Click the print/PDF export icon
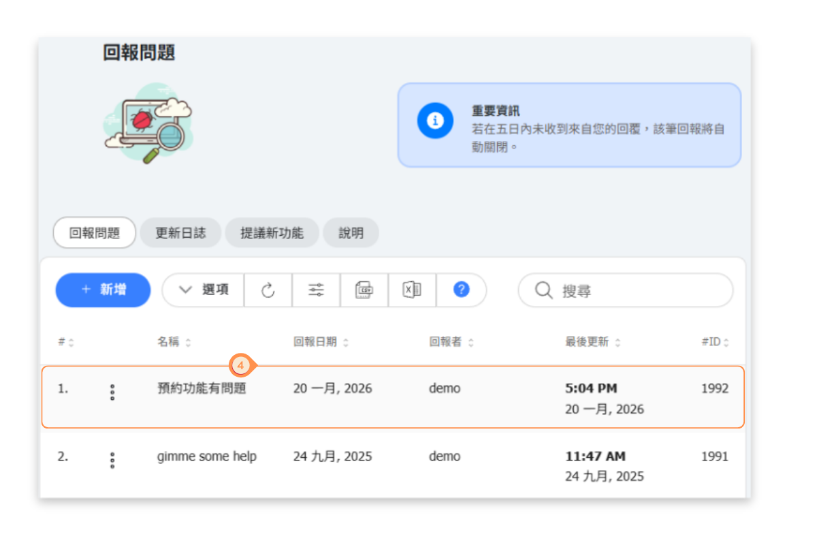The width and height of the screenshot is (817, 545). [364, 290]
